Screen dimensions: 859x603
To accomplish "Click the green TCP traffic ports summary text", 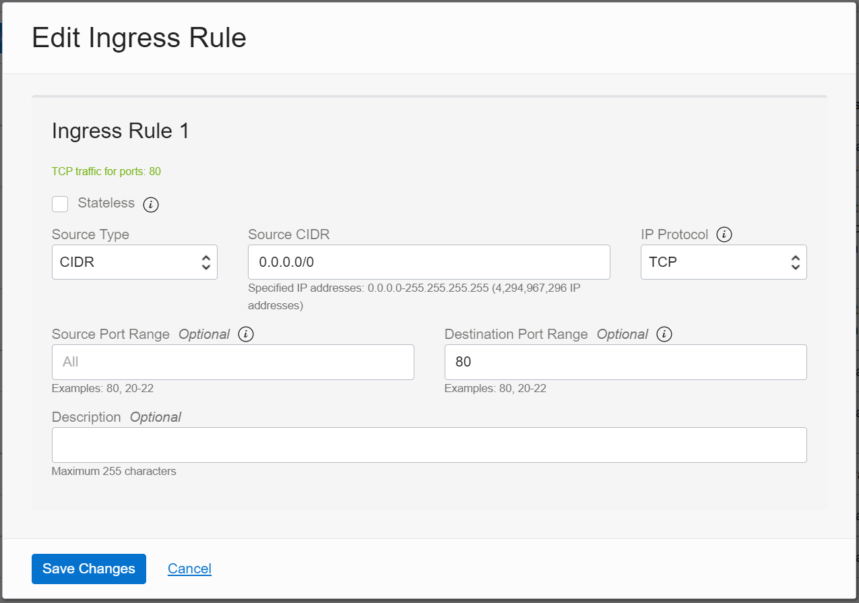I will pyautogui.click(x=106, y=171).
